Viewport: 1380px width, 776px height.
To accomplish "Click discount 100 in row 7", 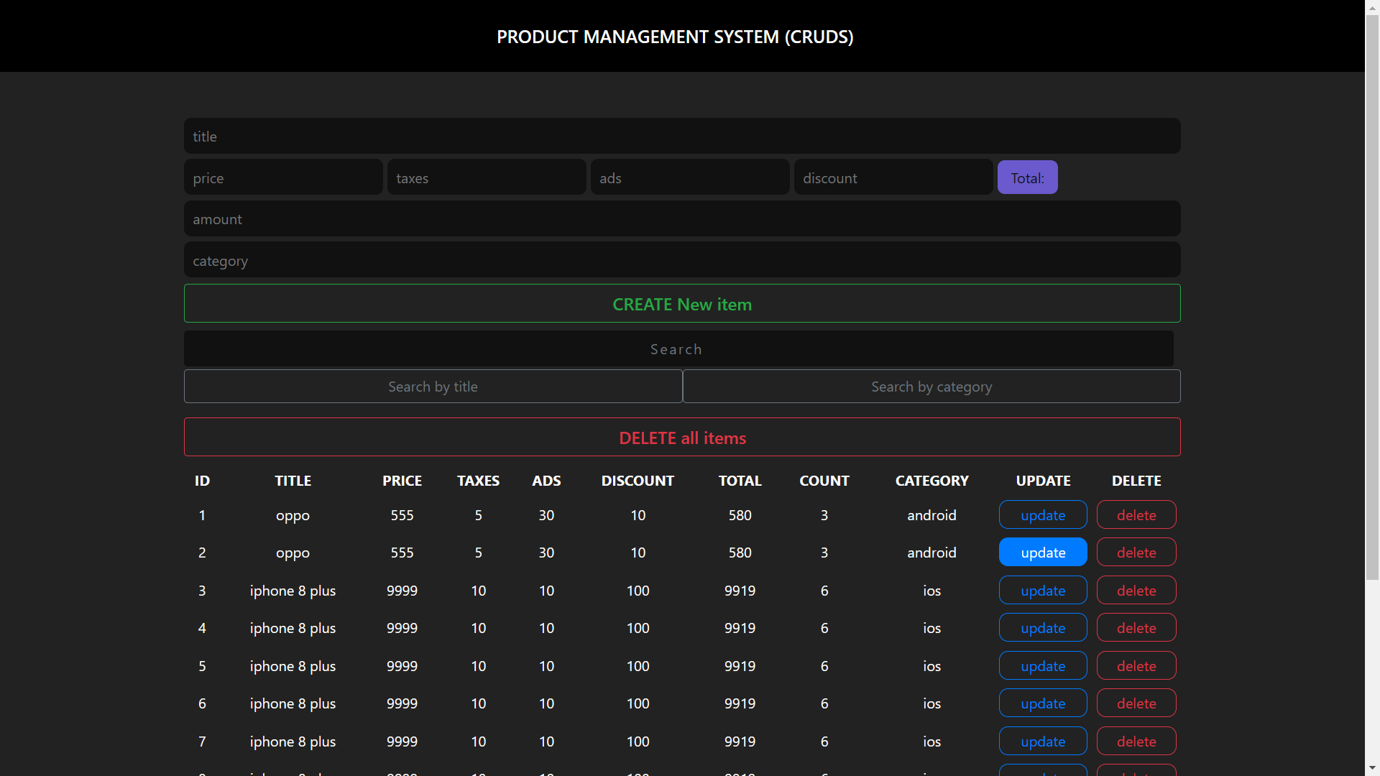I will pos(638,742).
